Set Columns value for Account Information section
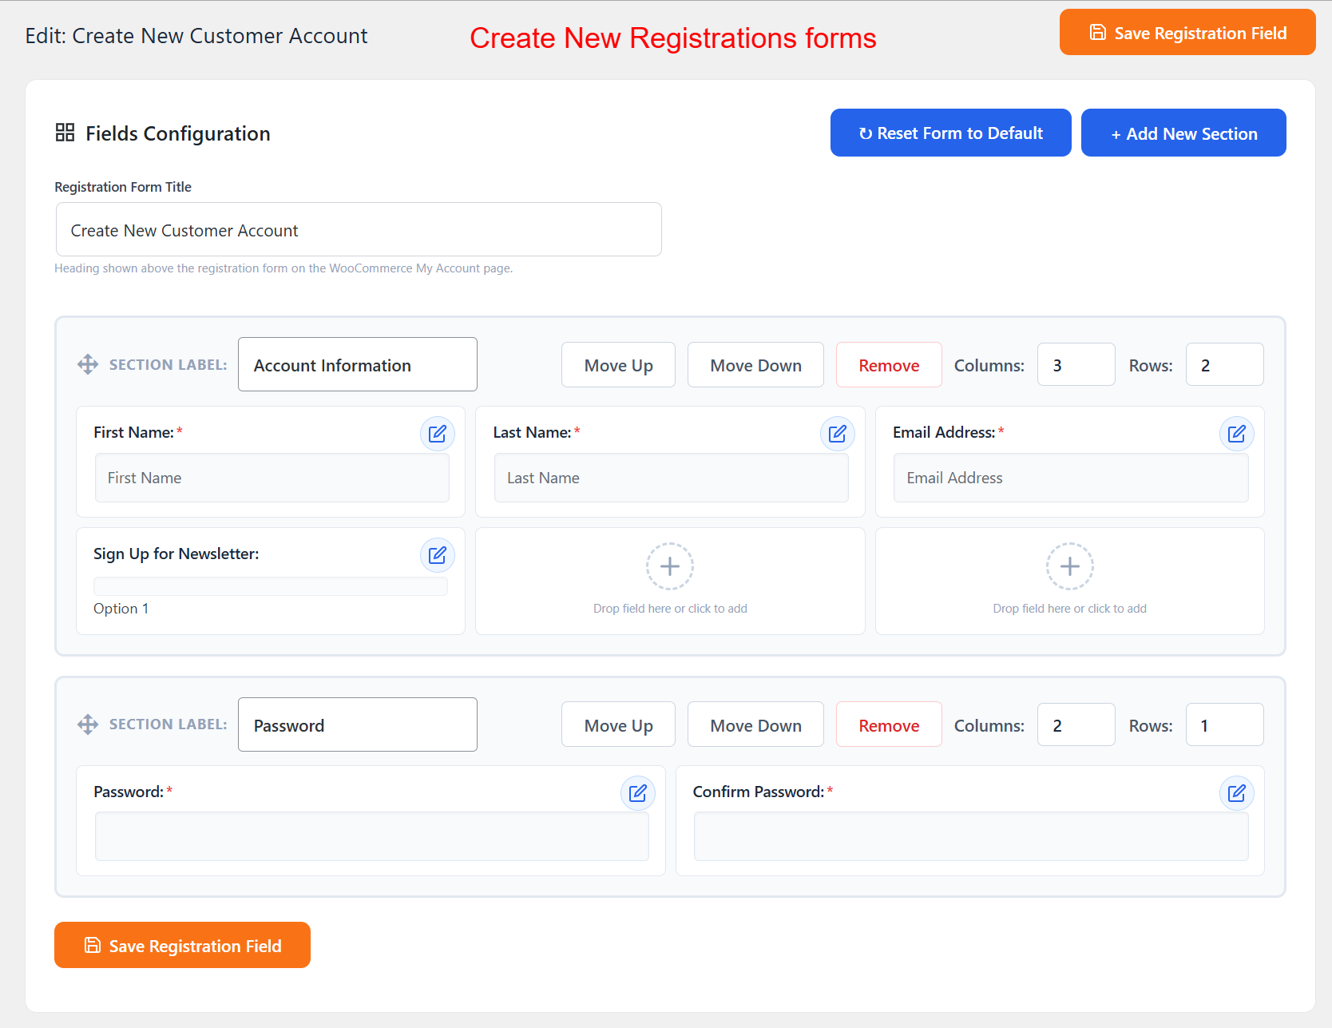 coord(1076,364)
